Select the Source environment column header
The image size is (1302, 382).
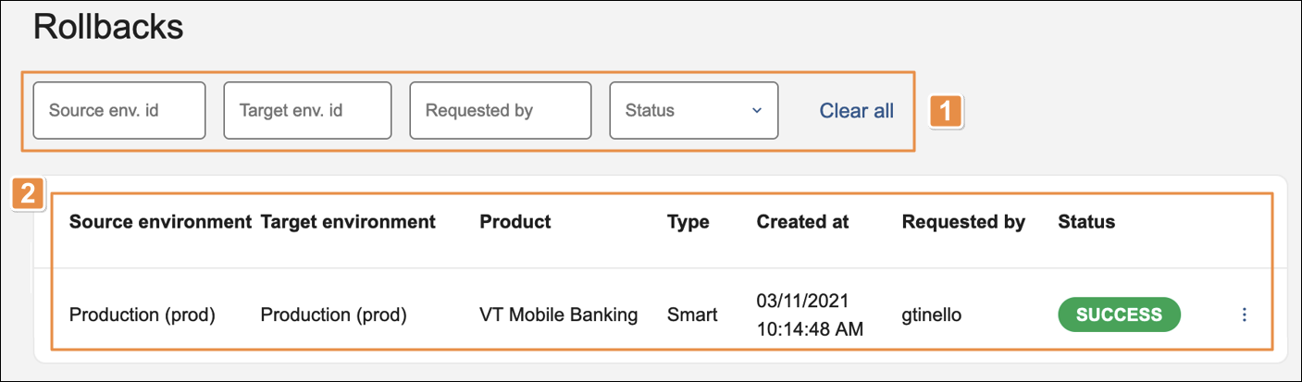pyautogui.click(x=160, y=222)
